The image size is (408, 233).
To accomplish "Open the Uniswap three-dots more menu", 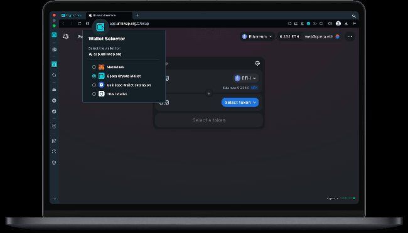I will point(350,36).
